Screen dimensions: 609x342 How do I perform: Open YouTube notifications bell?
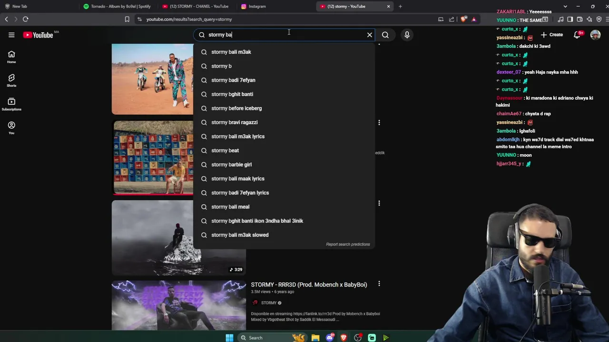(577, 35)
